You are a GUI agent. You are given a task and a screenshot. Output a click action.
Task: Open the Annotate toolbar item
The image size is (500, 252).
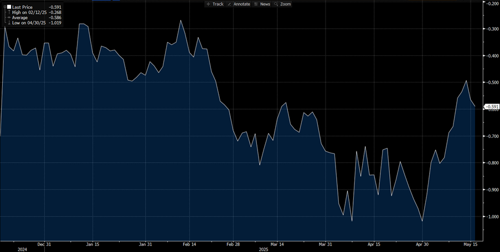[x=241, y=4]
